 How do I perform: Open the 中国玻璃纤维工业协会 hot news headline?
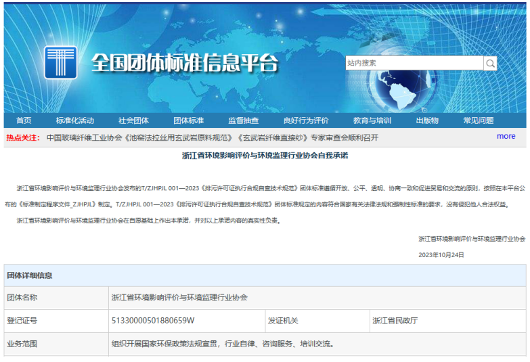pos(213,138)
